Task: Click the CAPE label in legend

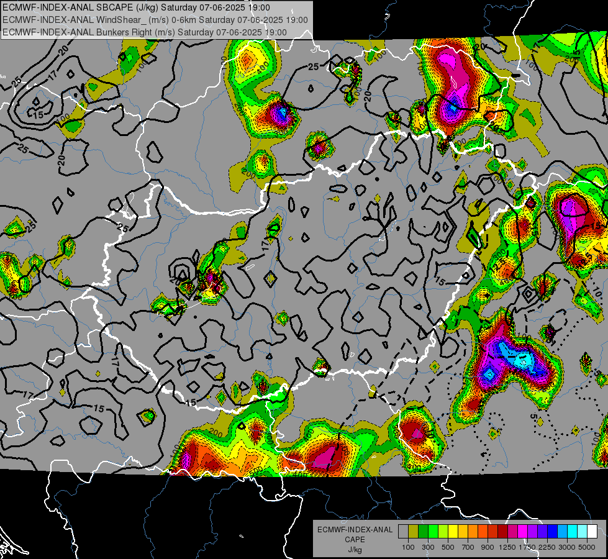Action: 355,540
